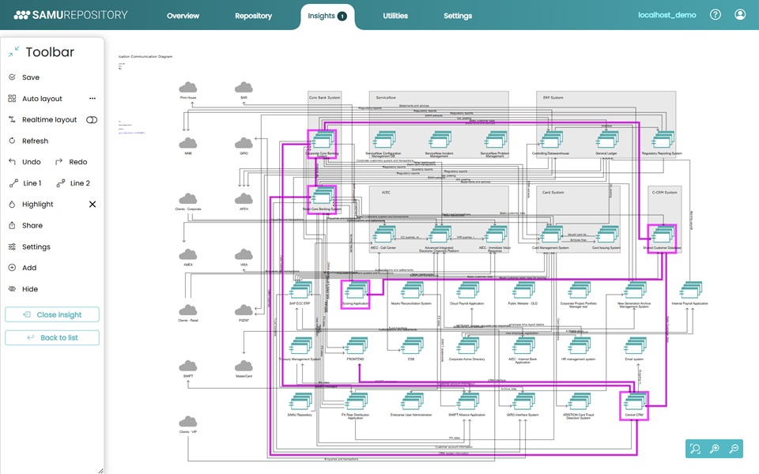Viewport: 759px width, 474px height.
Task: Click the VISA cloud icon
Action: pos(244,254)
